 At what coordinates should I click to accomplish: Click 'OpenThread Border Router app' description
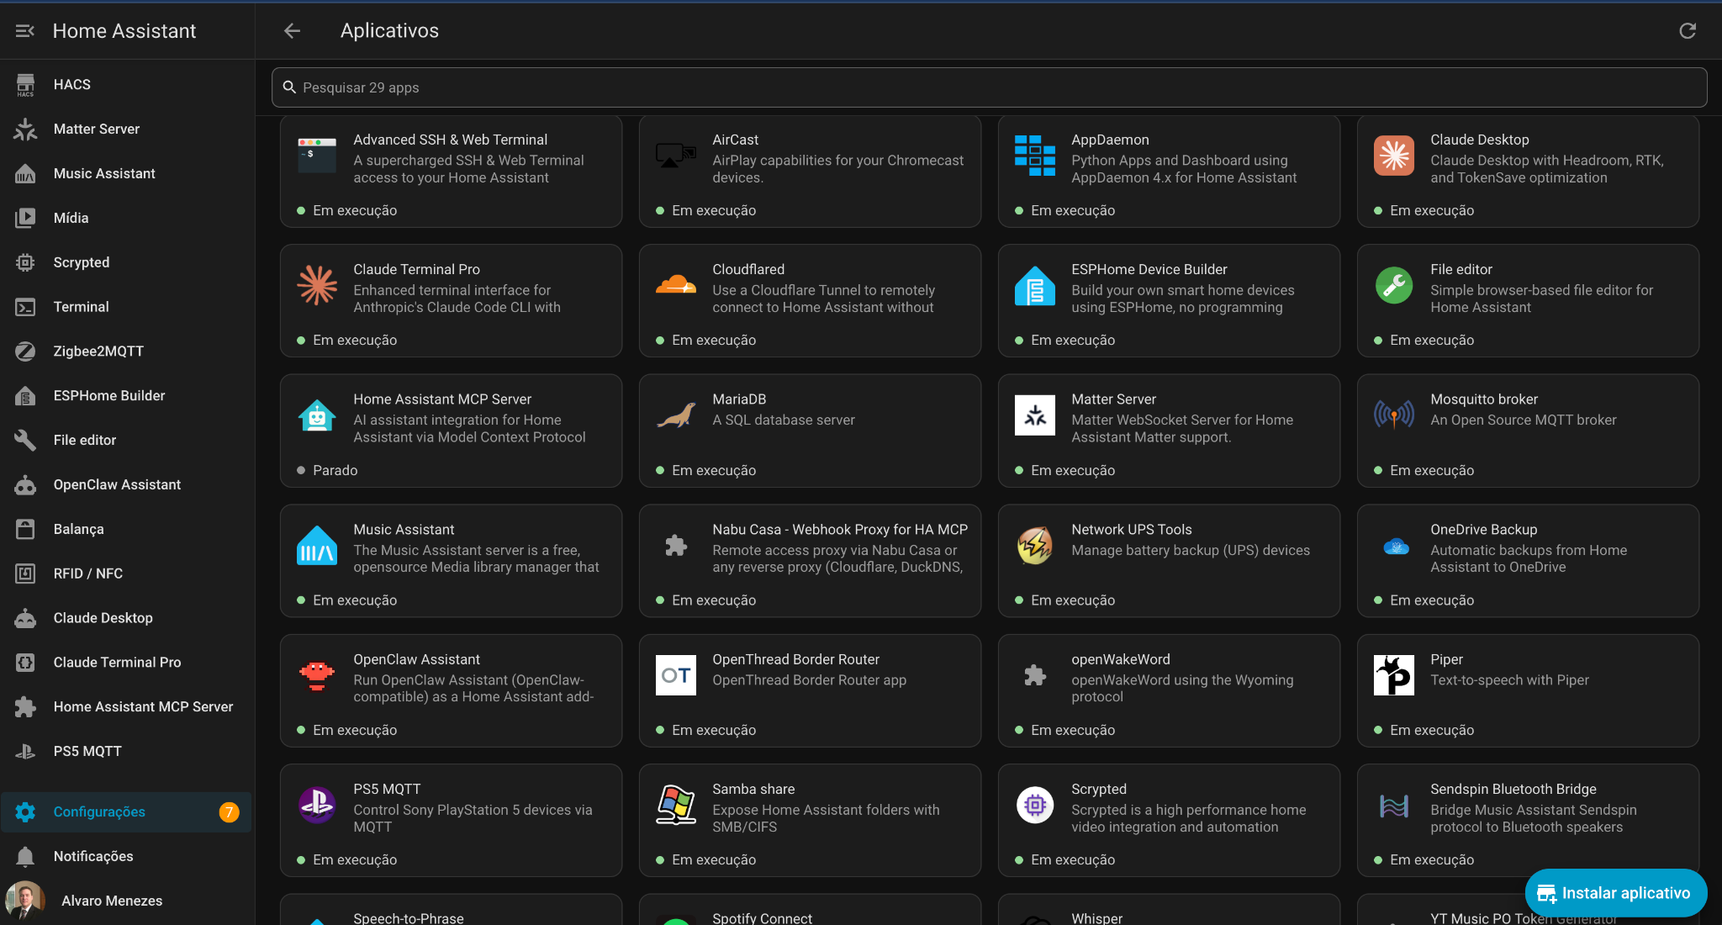point(809,679)
